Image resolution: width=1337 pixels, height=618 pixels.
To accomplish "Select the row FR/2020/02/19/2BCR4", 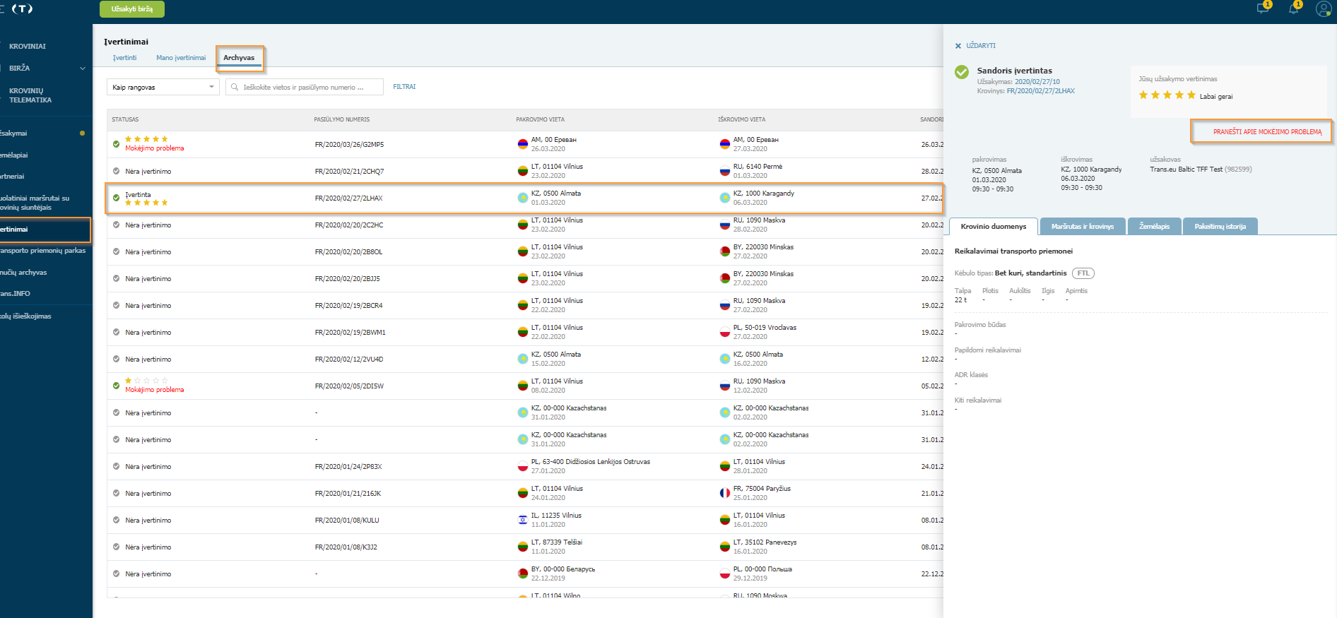I will click(525, 305).
